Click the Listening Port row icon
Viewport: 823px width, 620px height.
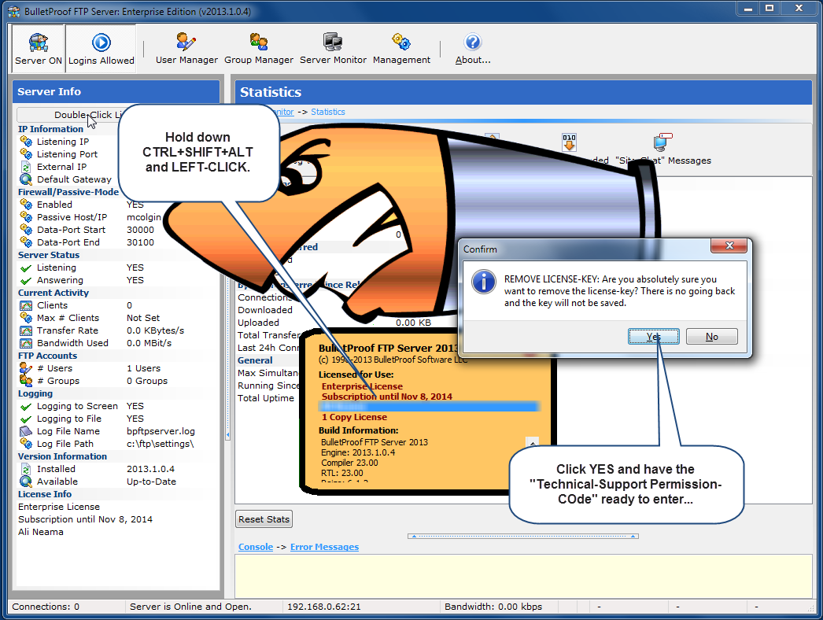tap(26, 153)
